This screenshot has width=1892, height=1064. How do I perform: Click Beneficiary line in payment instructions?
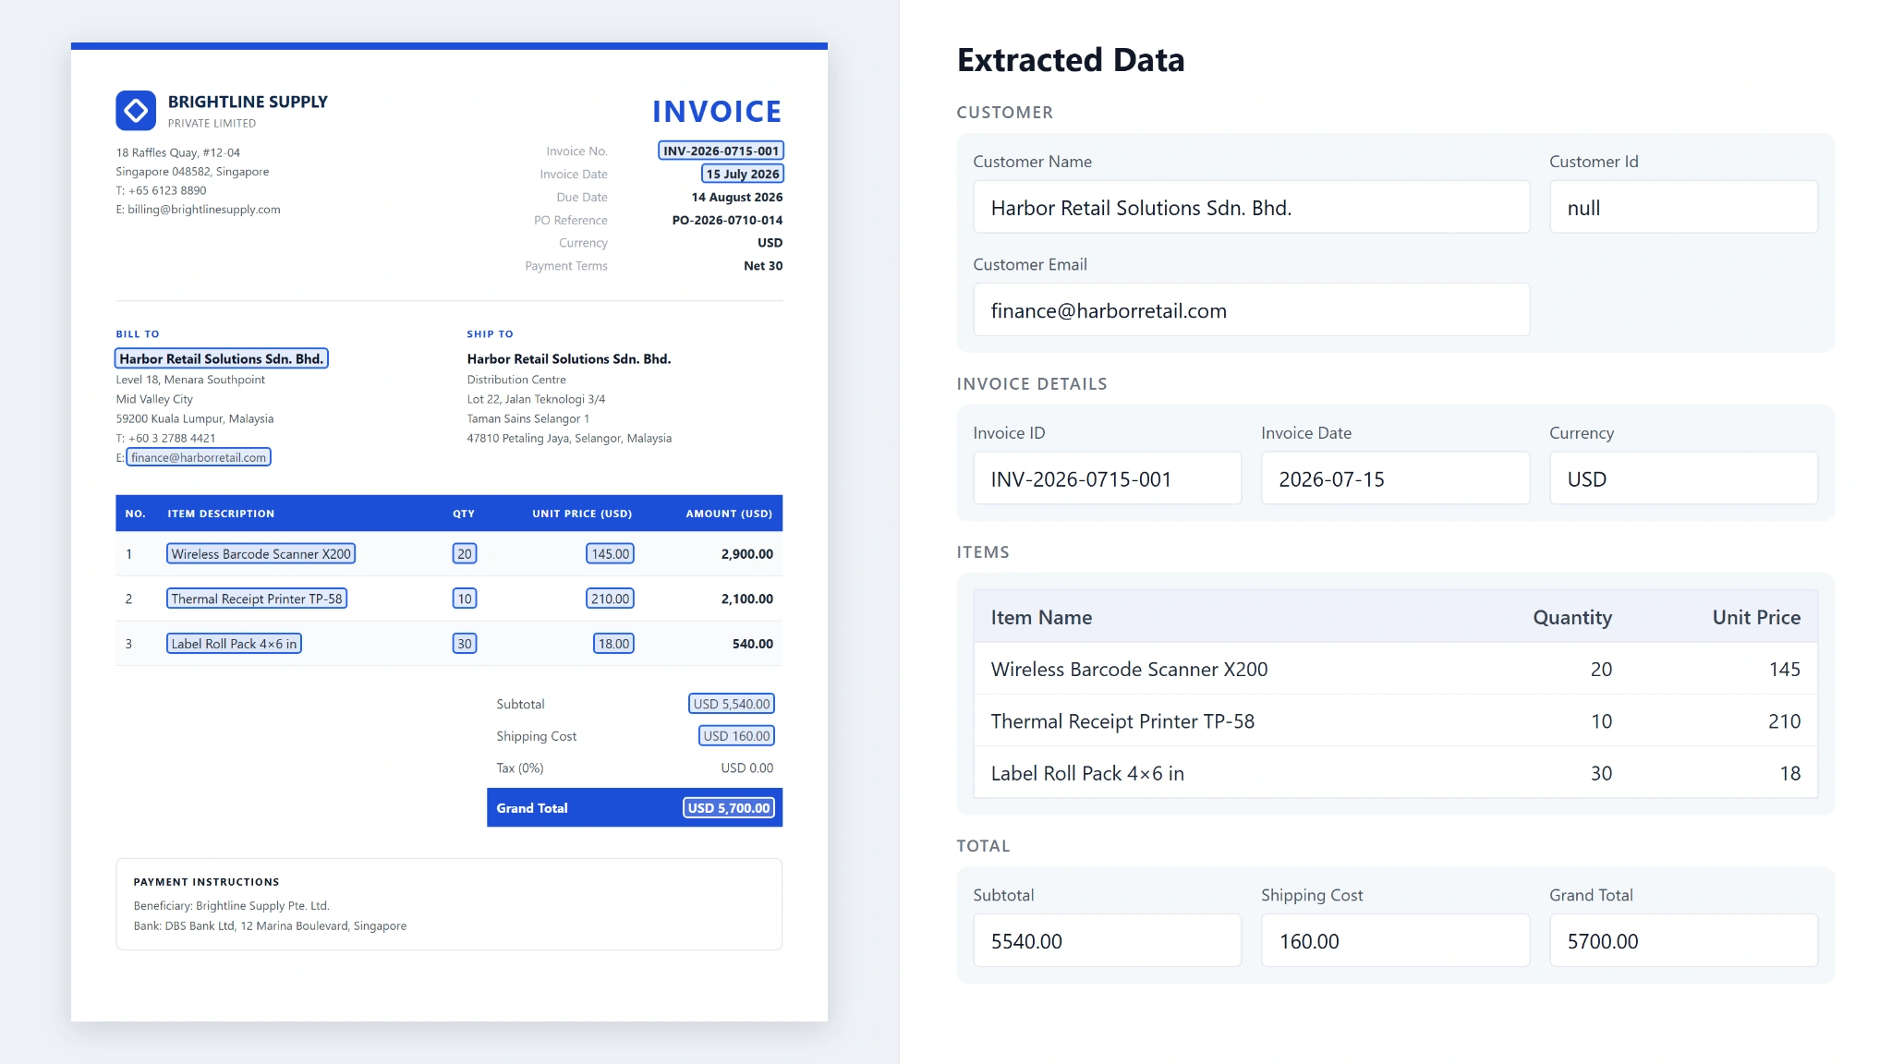[231, 906]
